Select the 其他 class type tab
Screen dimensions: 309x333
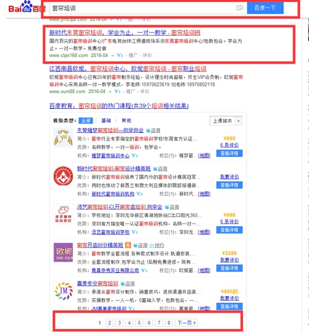pyautogui.click(x=126, y=121)
